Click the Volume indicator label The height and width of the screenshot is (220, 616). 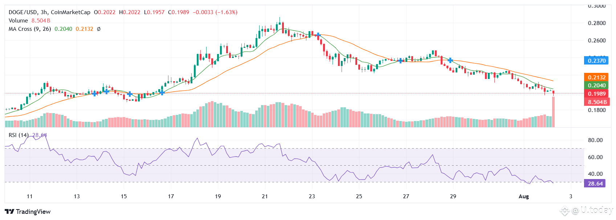tap(18, 21)
